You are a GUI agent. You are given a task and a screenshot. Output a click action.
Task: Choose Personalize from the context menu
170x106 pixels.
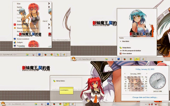tap(21, 46)
